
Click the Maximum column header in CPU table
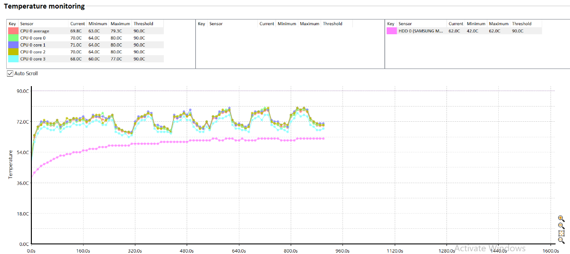[120, 24]
